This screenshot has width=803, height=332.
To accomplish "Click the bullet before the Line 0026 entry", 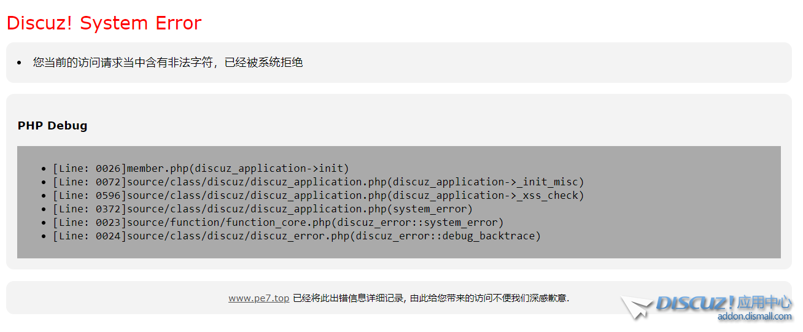I will 43,169.
